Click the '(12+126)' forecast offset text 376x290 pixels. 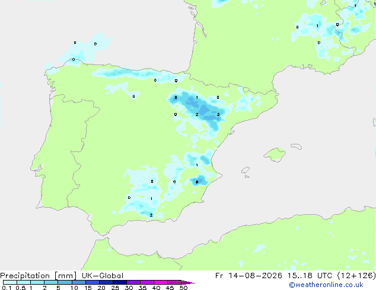pyautogui.click(x=356, y=276)
